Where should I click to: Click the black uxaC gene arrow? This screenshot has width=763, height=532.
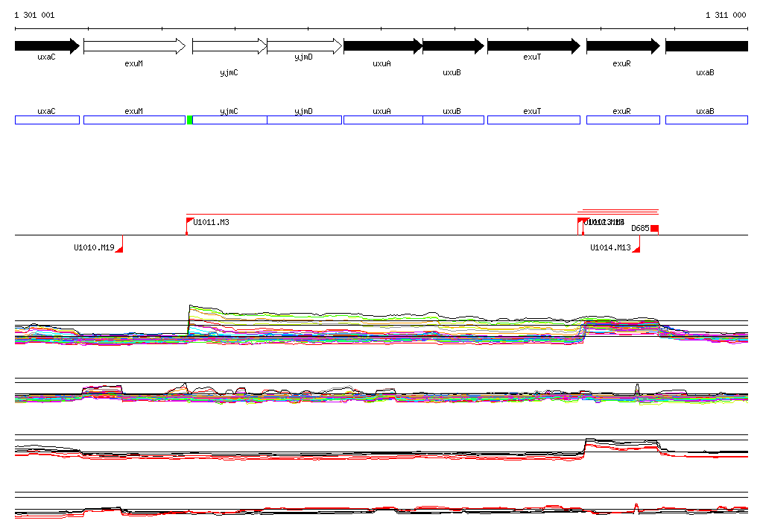pos(46,46)
